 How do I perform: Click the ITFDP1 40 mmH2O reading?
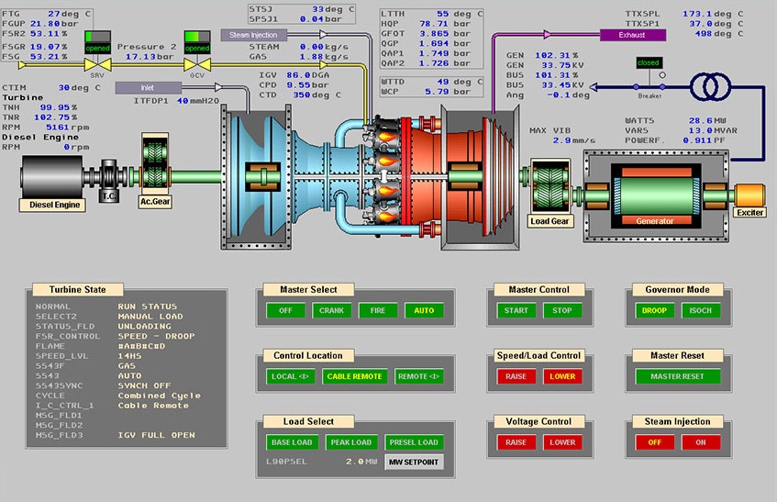click(x=198, y=101)
